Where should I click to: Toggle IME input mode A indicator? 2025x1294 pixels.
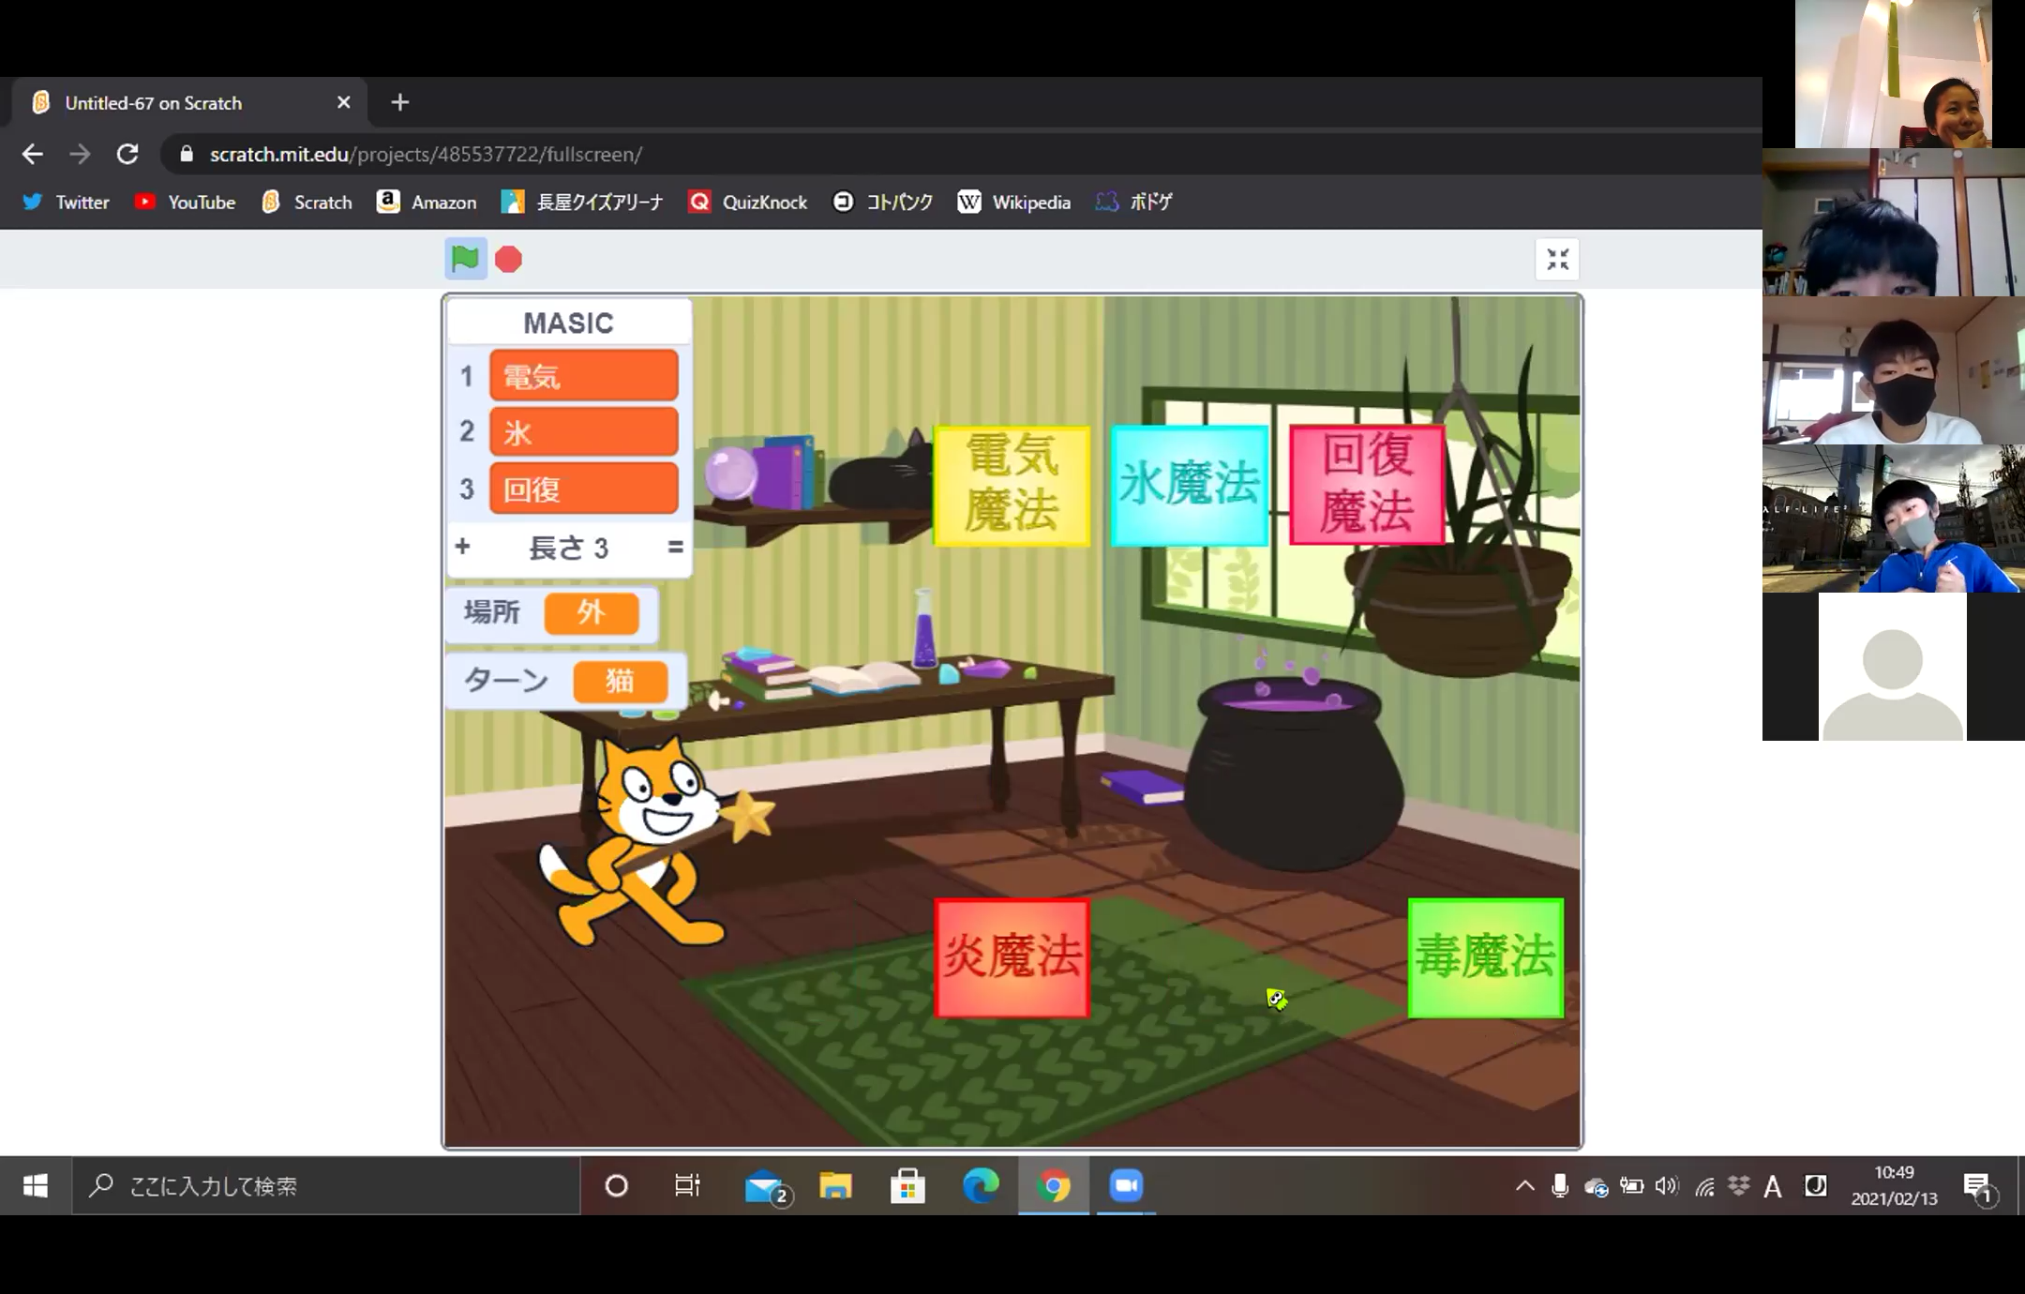[1772, 1186]
